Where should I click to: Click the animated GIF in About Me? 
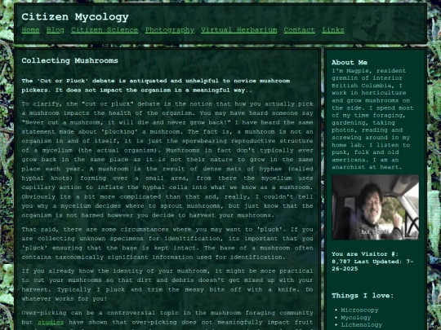(x=375, y=208)
